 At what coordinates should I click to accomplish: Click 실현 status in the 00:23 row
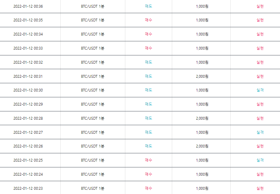click(260, 188)
